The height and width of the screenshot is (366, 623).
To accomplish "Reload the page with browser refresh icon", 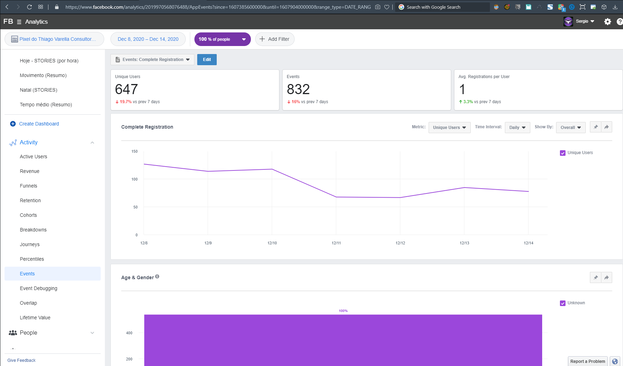I will click(30, 7).
